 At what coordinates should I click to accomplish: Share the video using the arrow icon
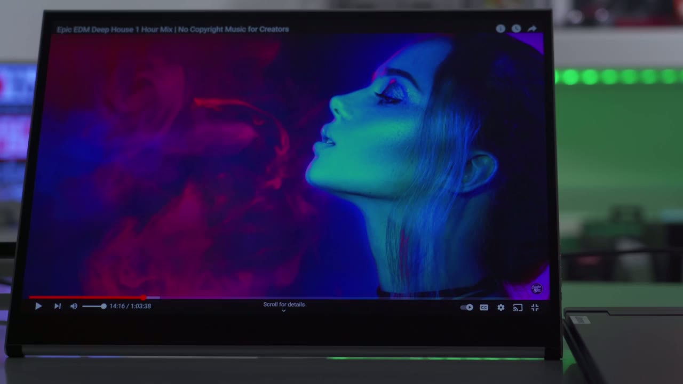(x=532, y=29)
